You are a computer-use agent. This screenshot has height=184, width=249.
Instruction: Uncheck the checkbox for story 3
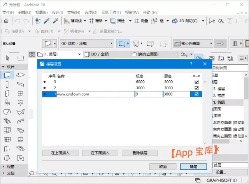pyautogui.click(x=196, y=82)
